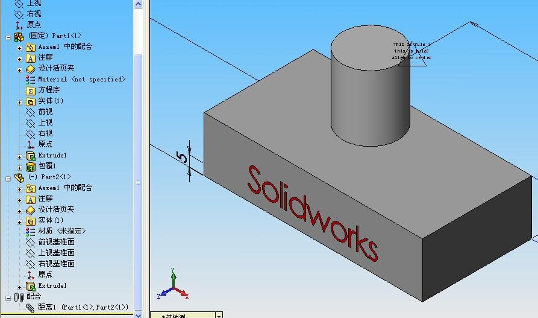538x318 pixels.
Task: Click 设计活页夹 design binder icon under Part1
Action: pos(31,69)
